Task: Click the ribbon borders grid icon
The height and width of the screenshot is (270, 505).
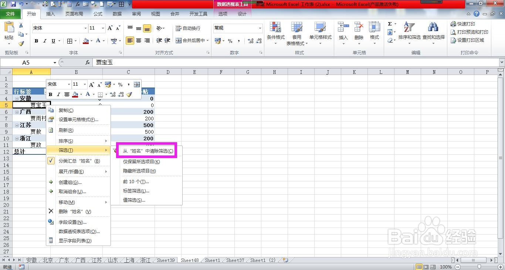Action: pyautogui.click(x=70, y=41)
